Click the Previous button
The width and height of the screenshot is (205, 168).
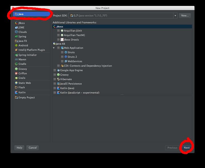172,148
